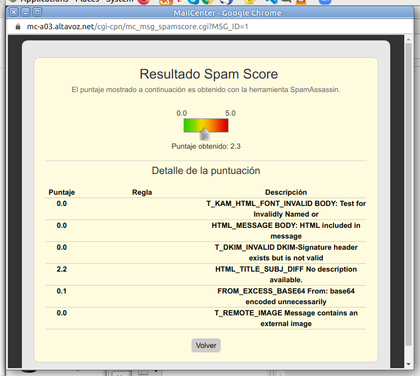420x376 pixels.
Task: Click the '5.0' scale maximum label
Action: point(230,113)
